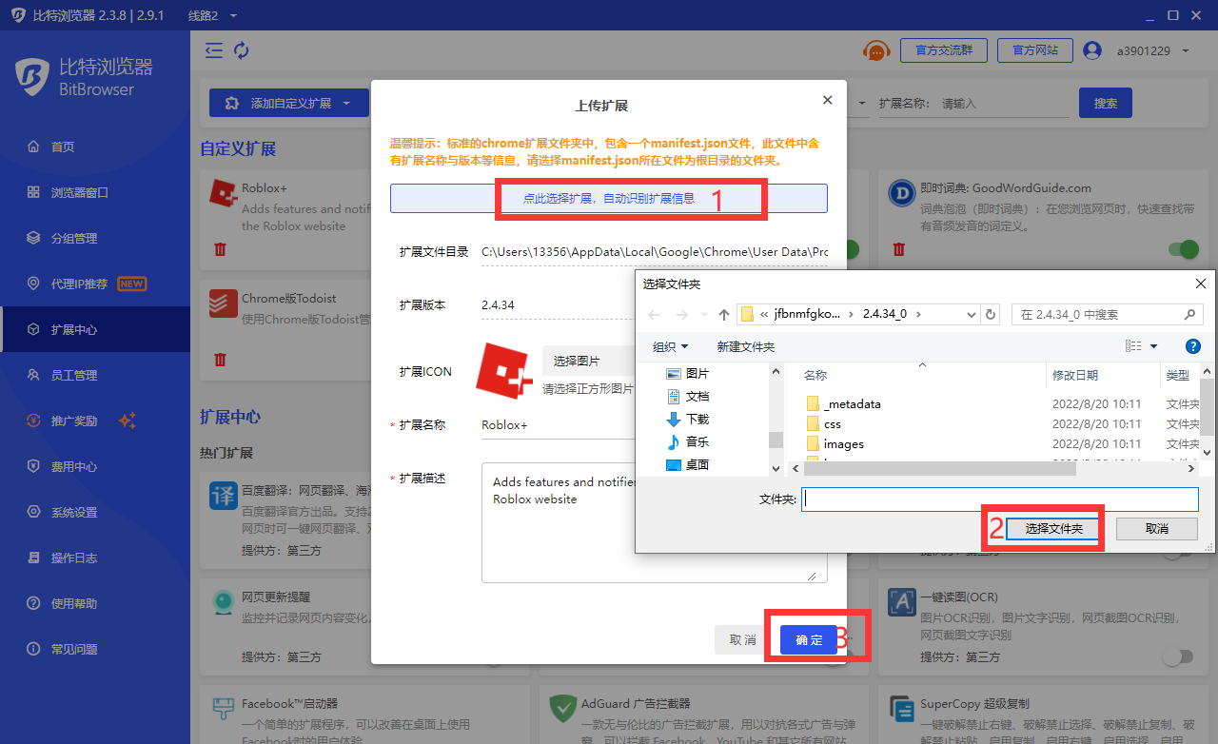Open the 添加自定义扩展 dropdown

tap(289, 104)
